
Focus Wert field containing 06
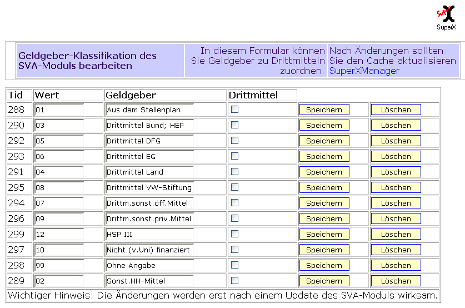coord(59,156)
